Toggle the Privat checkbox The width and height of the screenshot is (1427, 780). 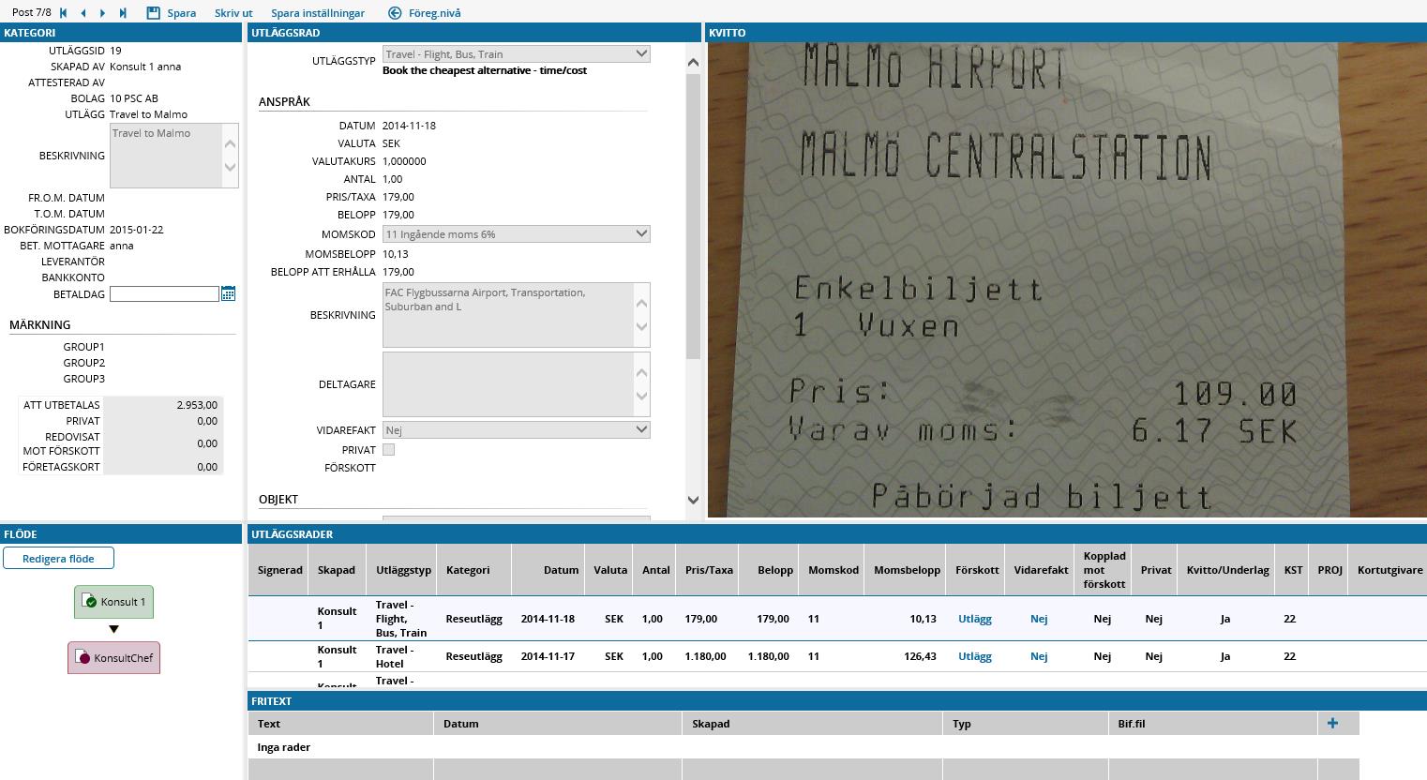point(388,450)
